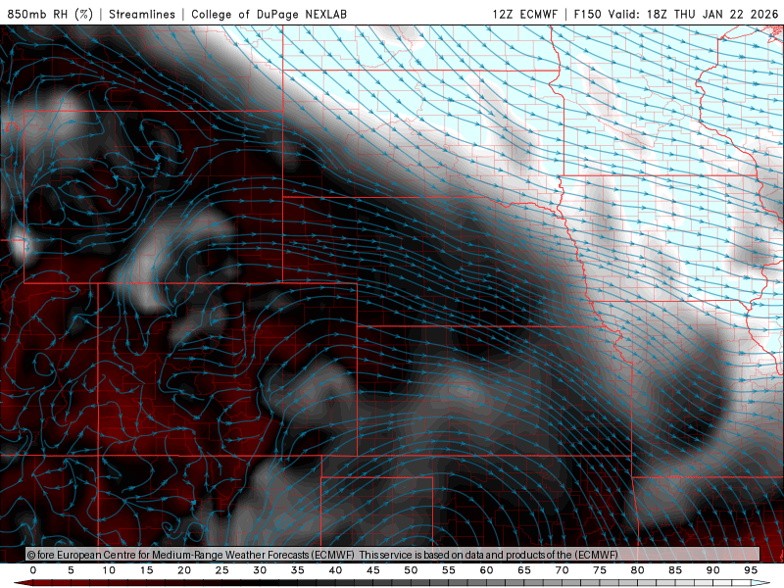Viewport: 784px width, 588px height.
Task: Click the "80" value on the RH scale
Action: [638, 570]
